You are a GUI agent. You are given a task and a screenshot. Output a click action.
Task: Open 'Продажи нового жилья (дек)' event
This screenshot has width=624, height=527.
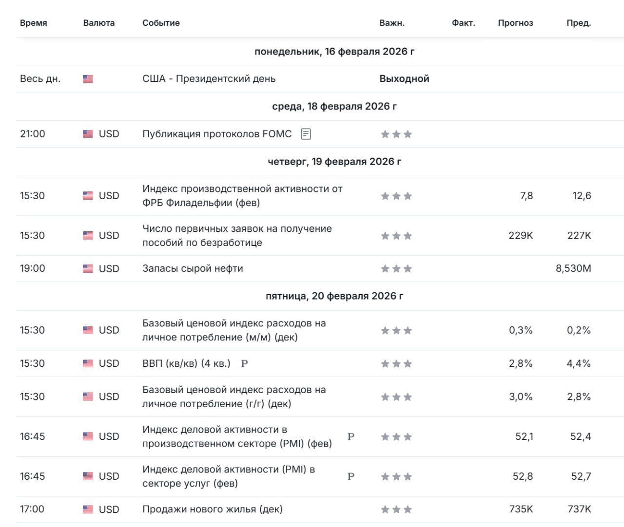(x=213, y=509)
